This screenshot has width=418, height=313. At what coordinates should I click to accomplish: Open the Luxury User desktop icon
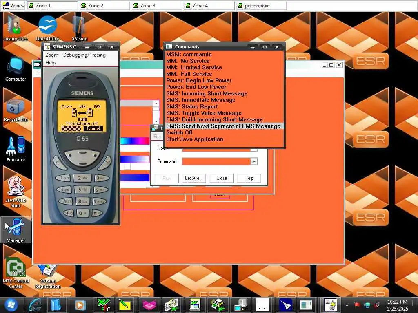tap(16, 28)
